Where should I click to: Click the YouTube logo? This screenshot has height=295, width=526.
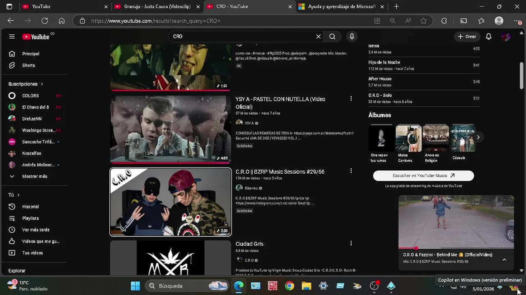pyautogui.click(x=36, y=37)
